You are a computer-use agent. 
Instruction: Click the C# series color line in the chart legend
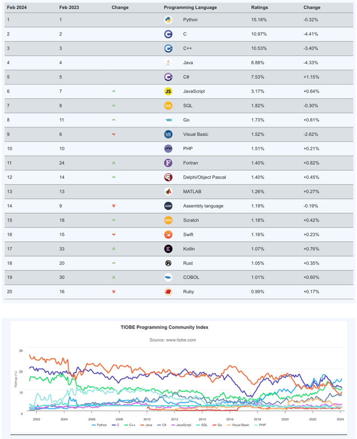tap(159, 425)
